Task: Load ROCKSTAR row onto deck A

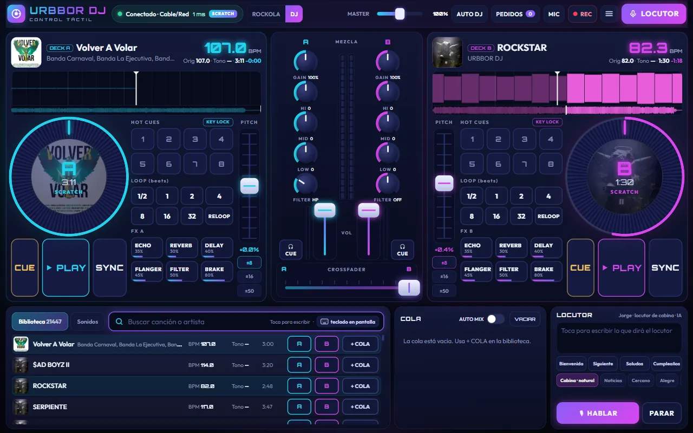Action: pos(299,386)
